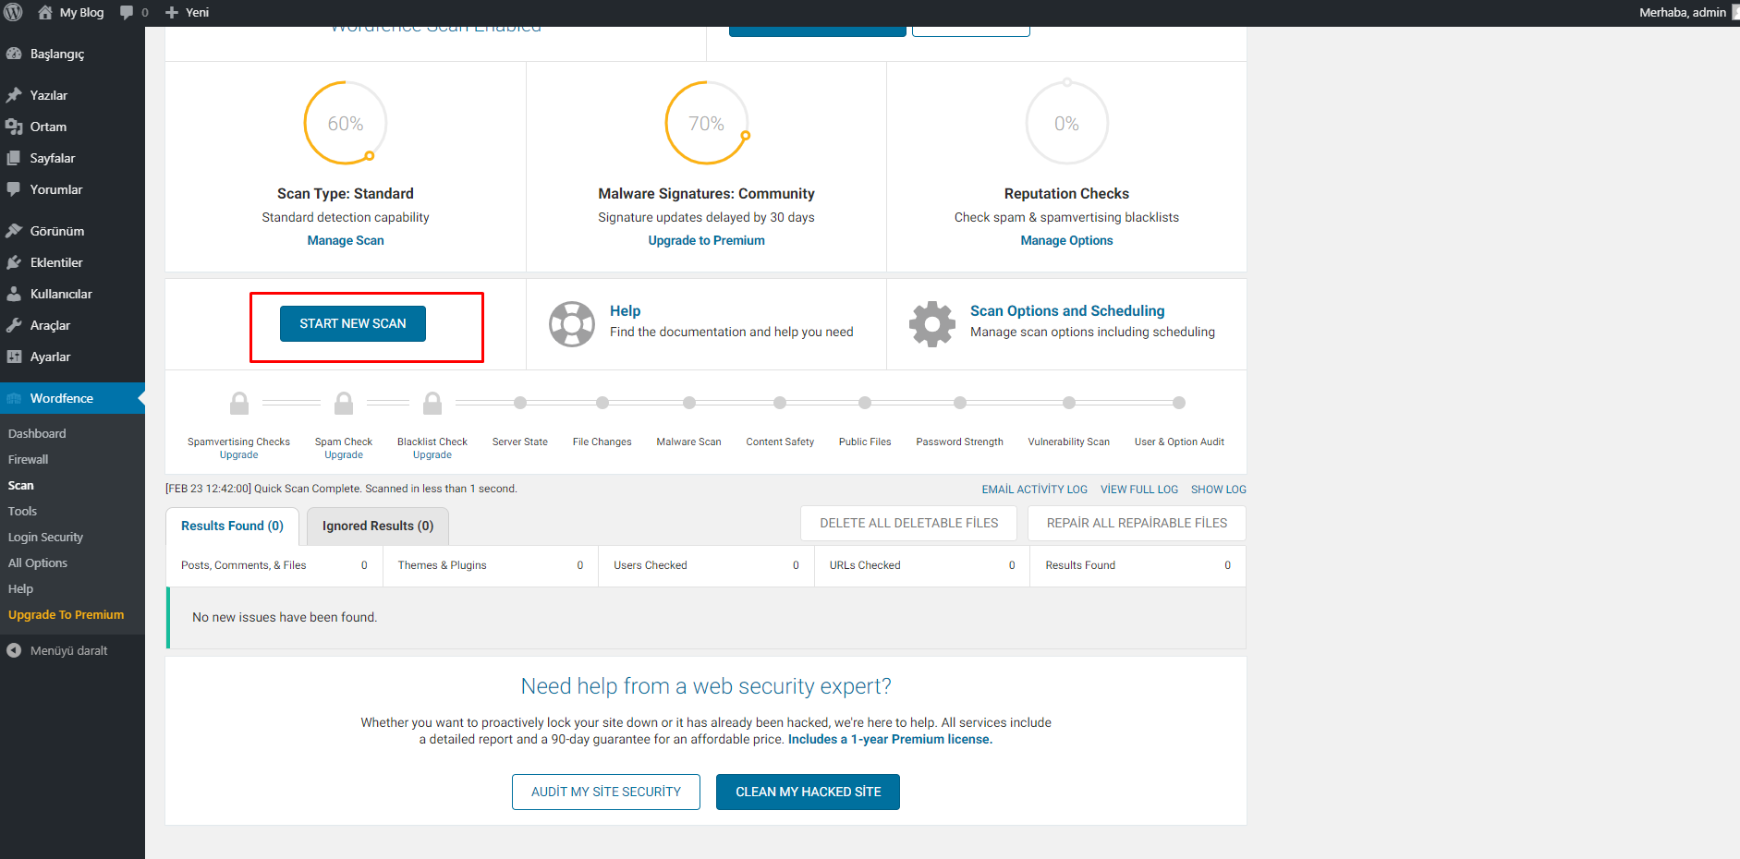Open the comments bubble icon in admin bar
This screenshot has height=859, width=1740.
tap(127, 13)
